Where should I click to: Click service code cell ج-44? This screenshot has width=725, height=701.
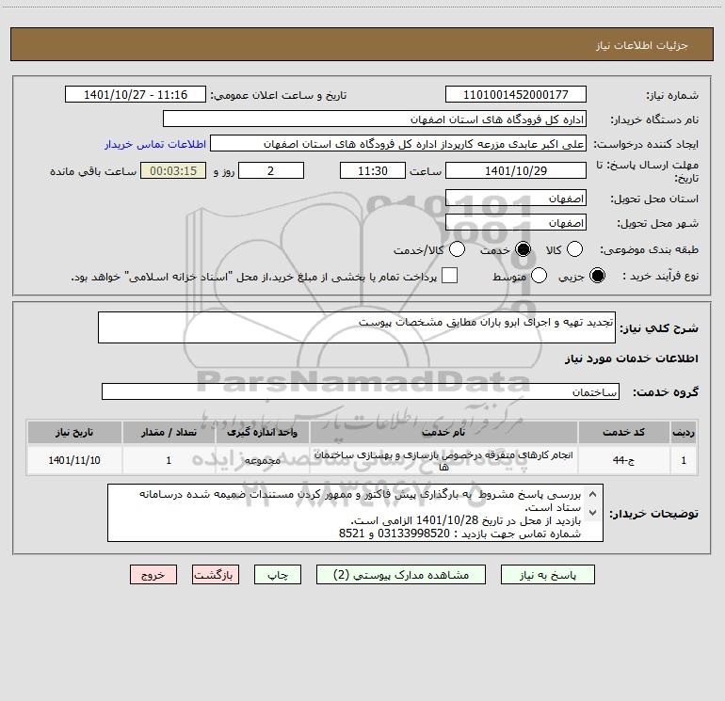[623, 460]
